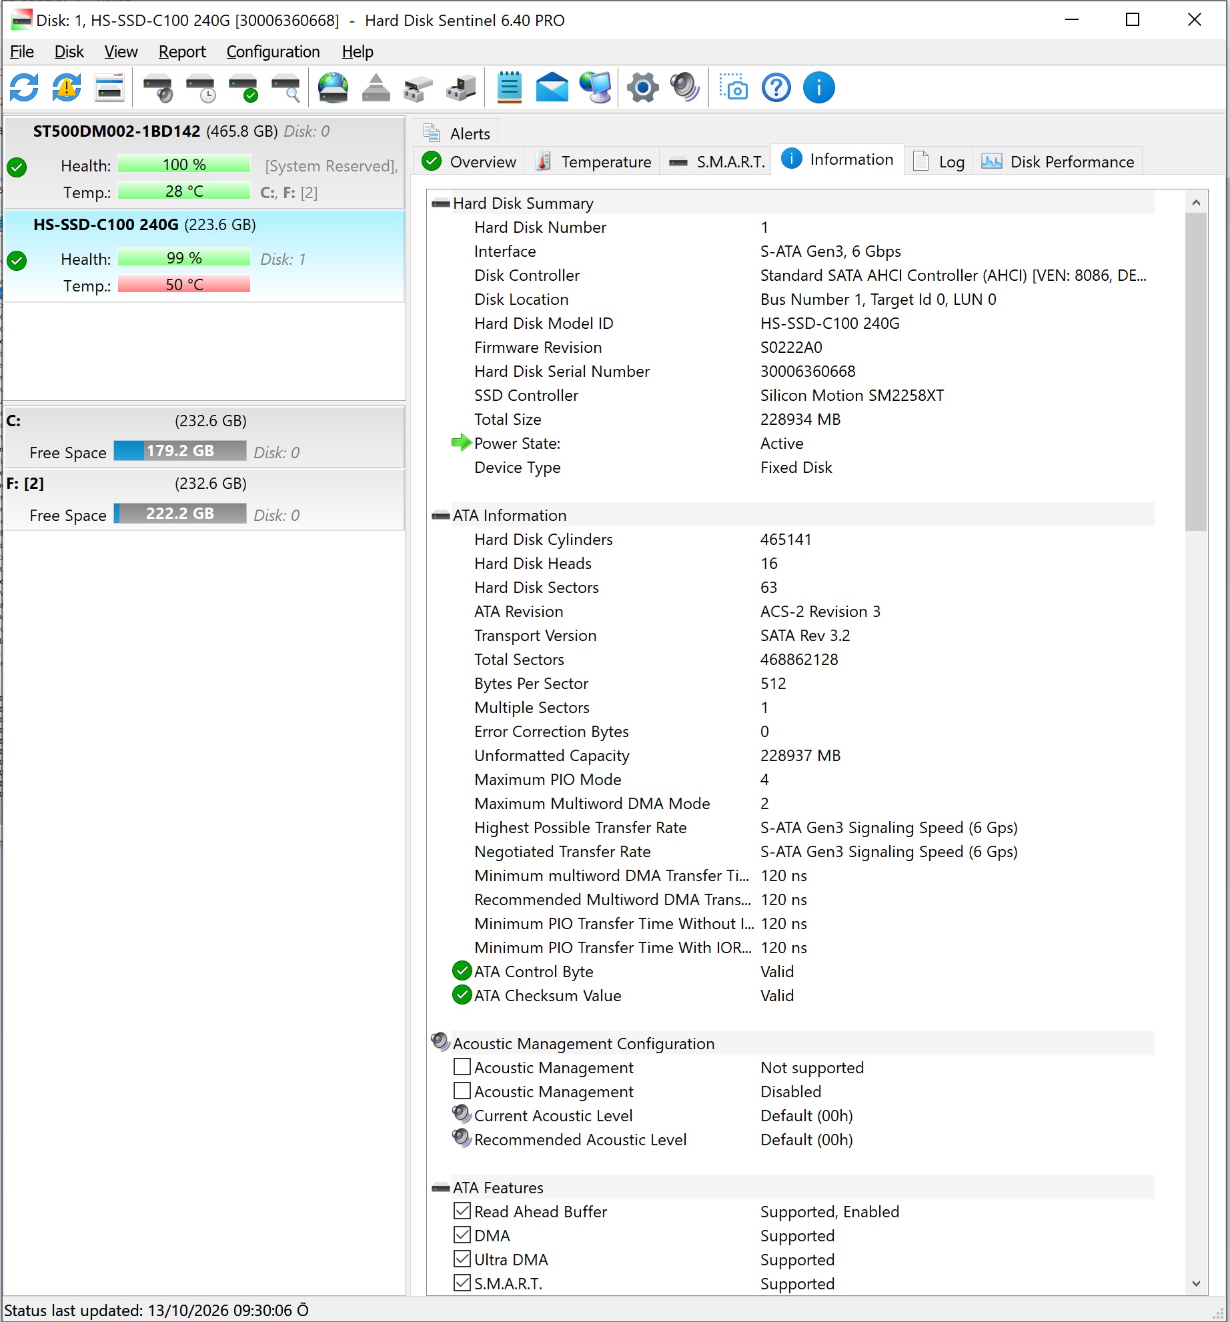Image resolution: width=1230 pixels, height=1322 pixels.
Task: Select the HS-SSD-C100 240G disk entry
Action: [204, 256]
